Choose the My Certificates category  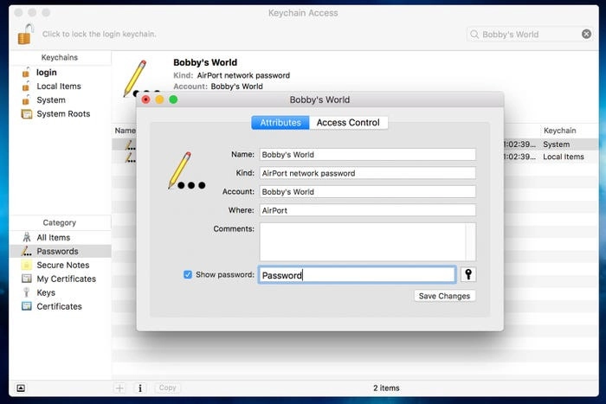66,279
